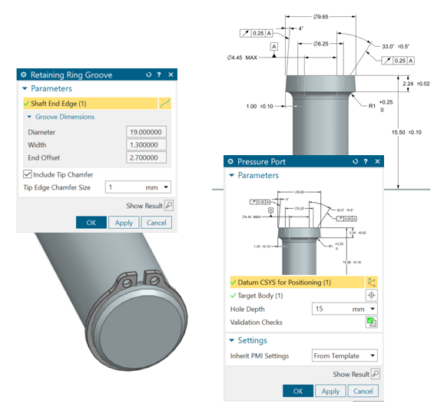Image resolution: width=434 pixels, height=407 pixels.
Task: Open help for Pressure Port dialog
Action: pos(366,161)
